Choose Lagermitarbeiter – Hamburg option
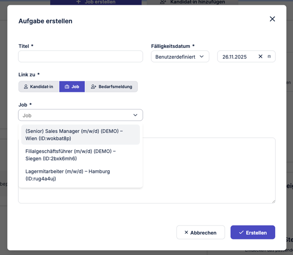The width and height of the screenshot is (293, 255). click(x=80, y=175)
